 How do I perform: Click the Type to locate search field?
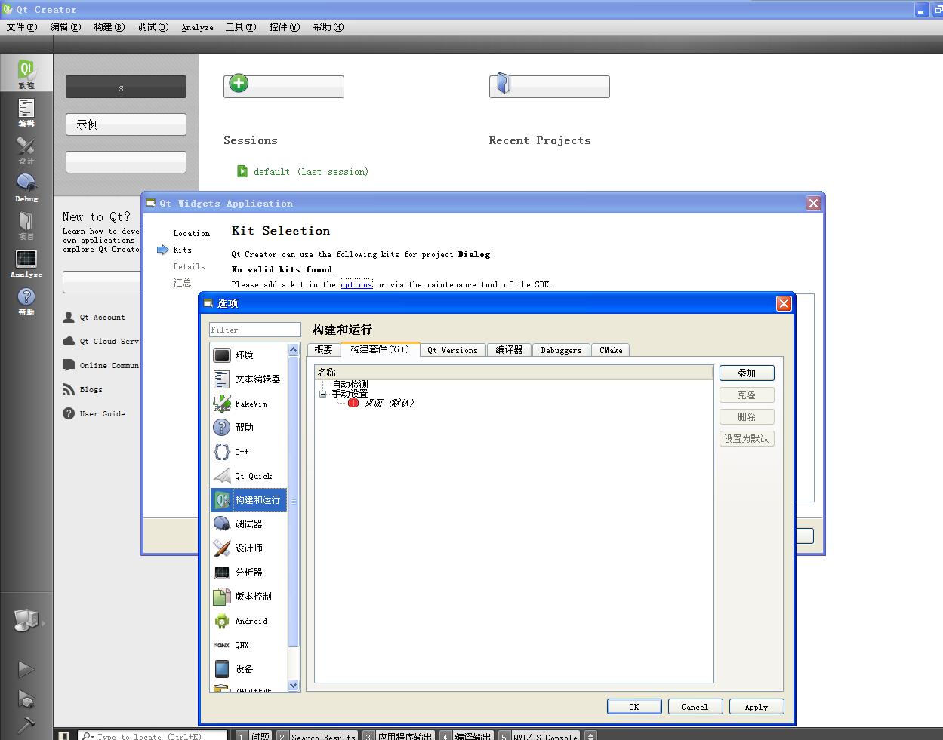[153, 735]
